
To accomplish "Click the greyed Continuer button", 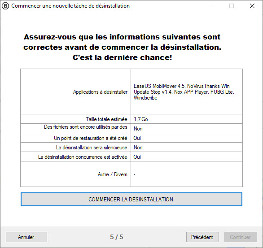I will (241, 237).
